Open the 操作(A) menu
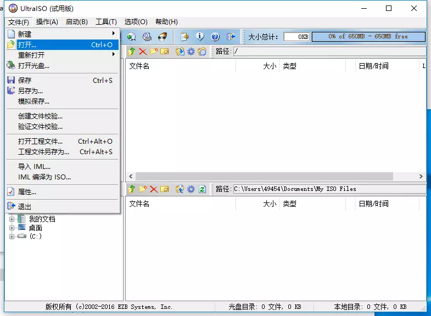Image resolution: width=431 pixels, height=316 pixels. coord(47,22)
